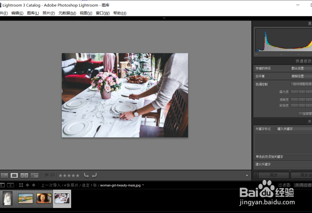Click the filmstrip grid shortcut icon

21,185
